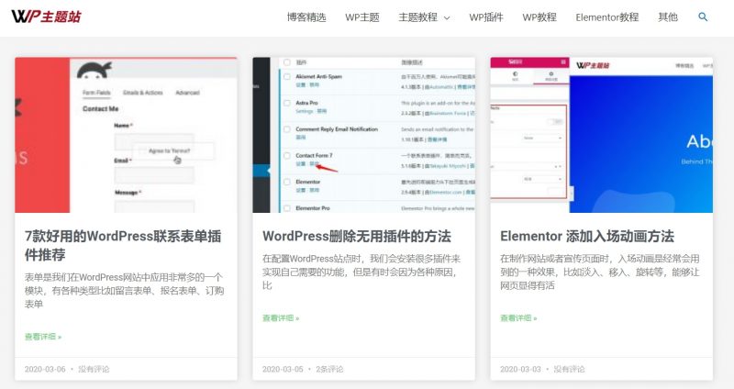The image size is (734, 389).
Task: Open article WordPress删除无用插件的方法
Action: pos(357,236)
